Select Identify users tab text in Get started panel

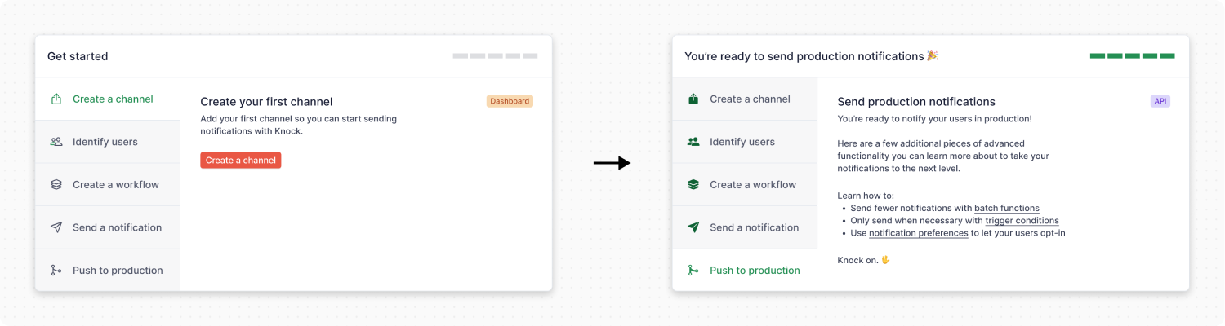105,142
